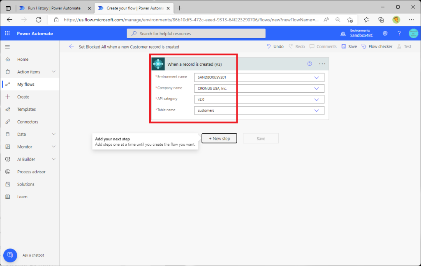The width and height of the screenshot is (421, 266).
Task: Refresh the browser page
Action: tap(38, 20)
